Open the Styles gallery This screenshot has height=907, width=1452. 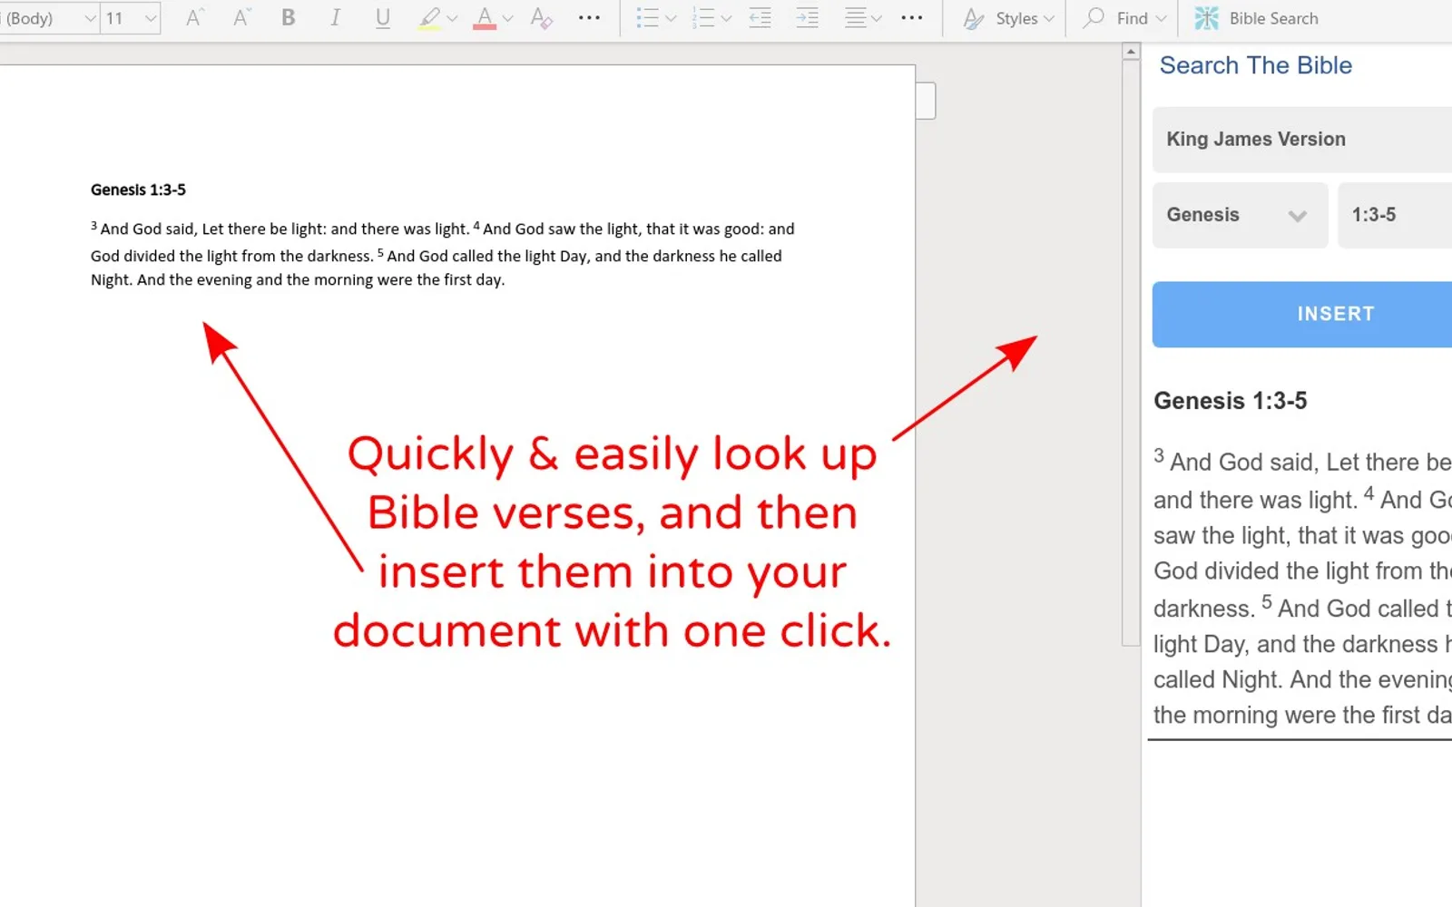pos(1009,18)
